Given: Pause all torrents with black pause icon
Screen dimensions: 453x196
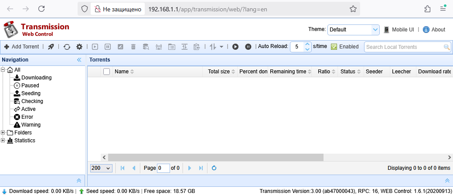Looking at the screenshot, I should 248,47.
